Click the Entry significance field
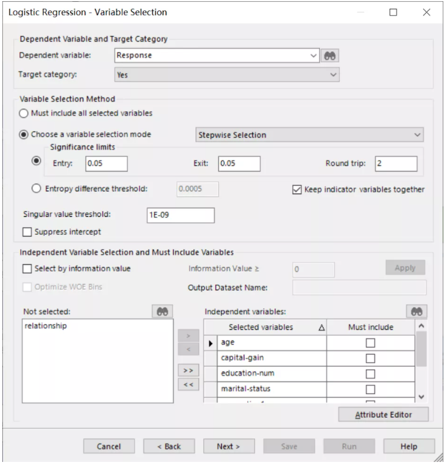Image resolution: width=448 pixels, height=466 pixels. pos(107,165)
